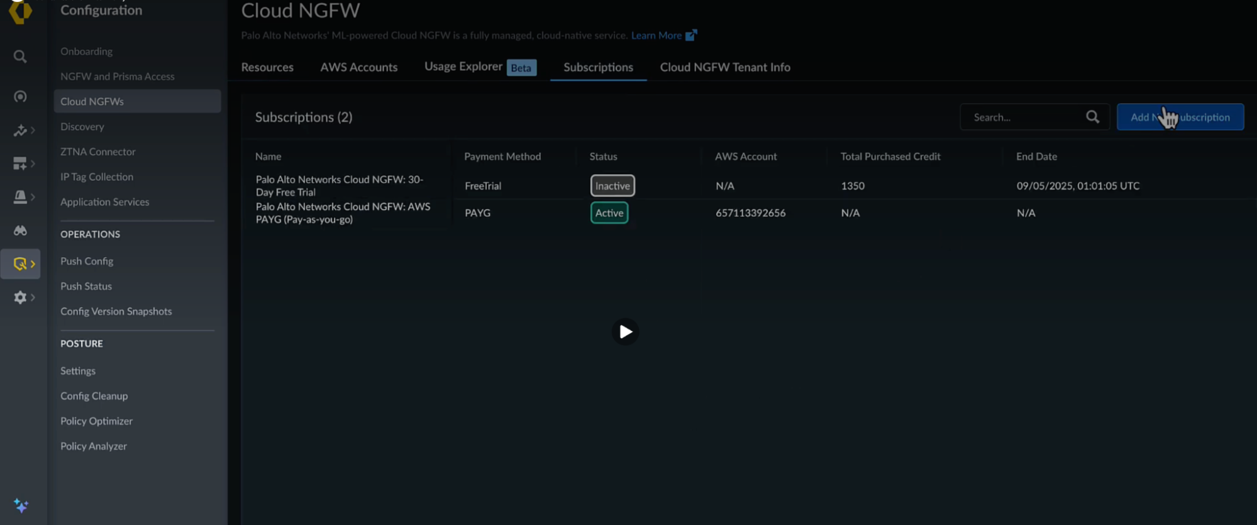
Task: Launch the AI sparkle assistant icon
Action: pyautogui.click(x=21, y=506)
